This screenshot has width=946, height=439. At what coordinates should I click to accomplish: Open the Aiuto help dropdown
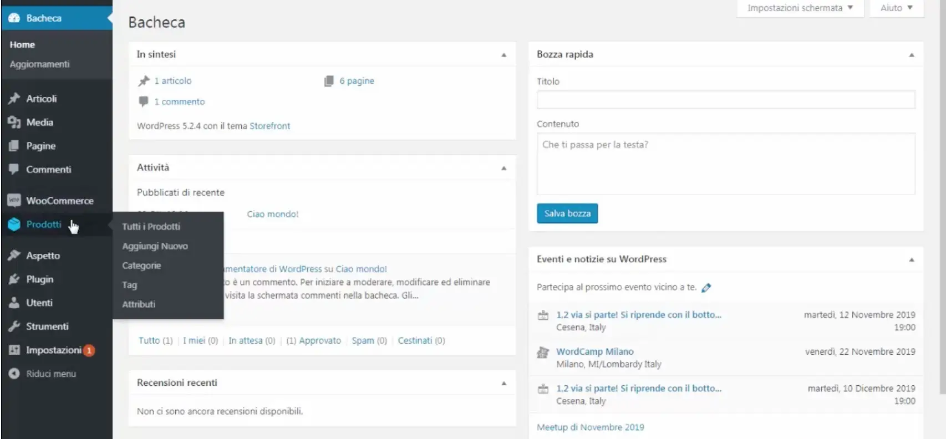pos(897,8)
